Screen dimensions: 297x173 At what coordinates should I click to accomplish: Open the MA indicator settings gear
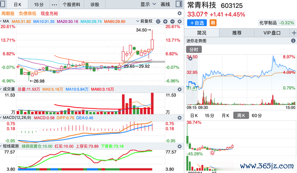point(180,21)
